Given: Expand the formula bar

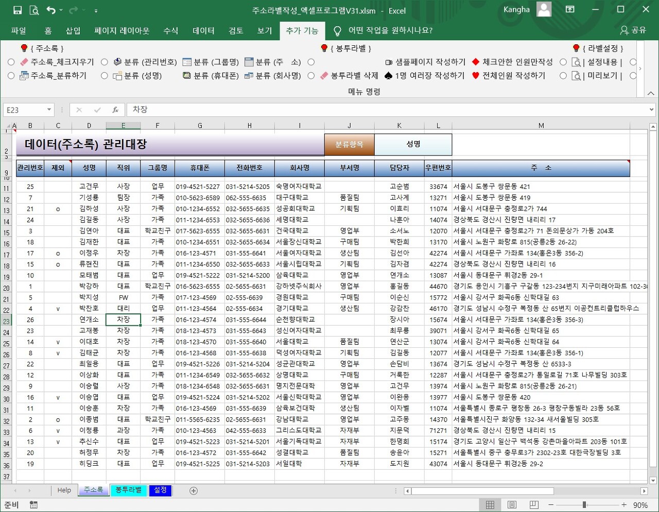Looking at the screenshot, I should tap(652, 110).
